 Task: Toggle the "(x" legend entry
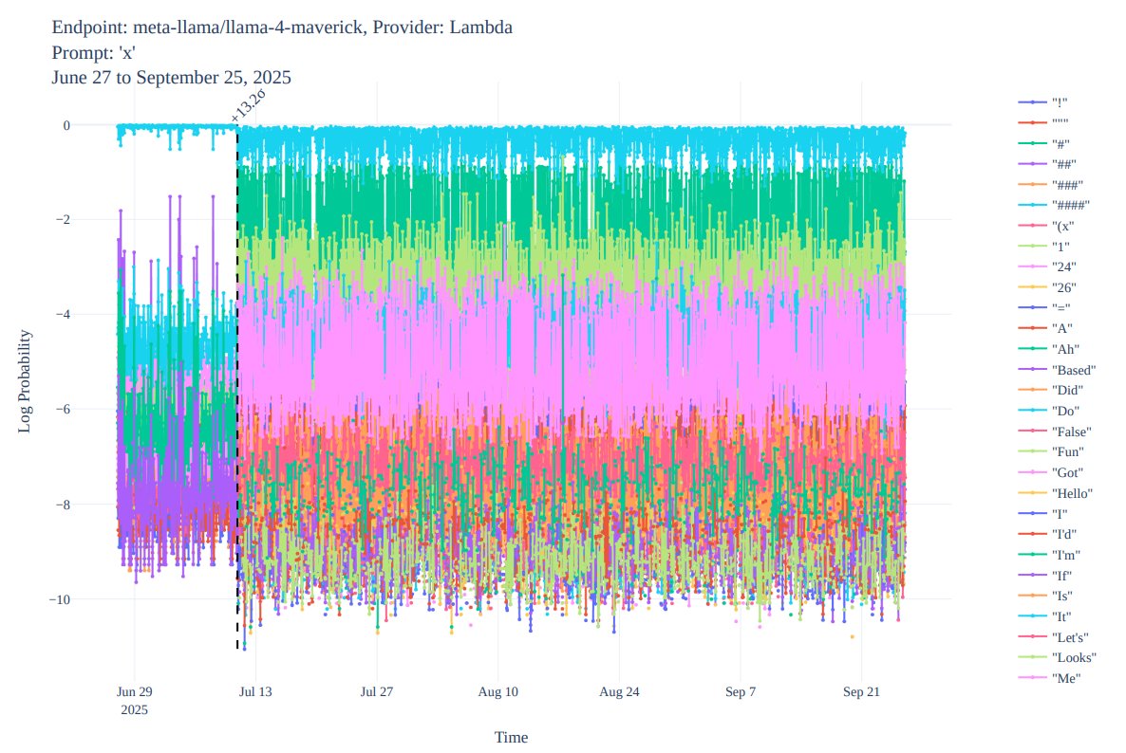point(1046,226)
